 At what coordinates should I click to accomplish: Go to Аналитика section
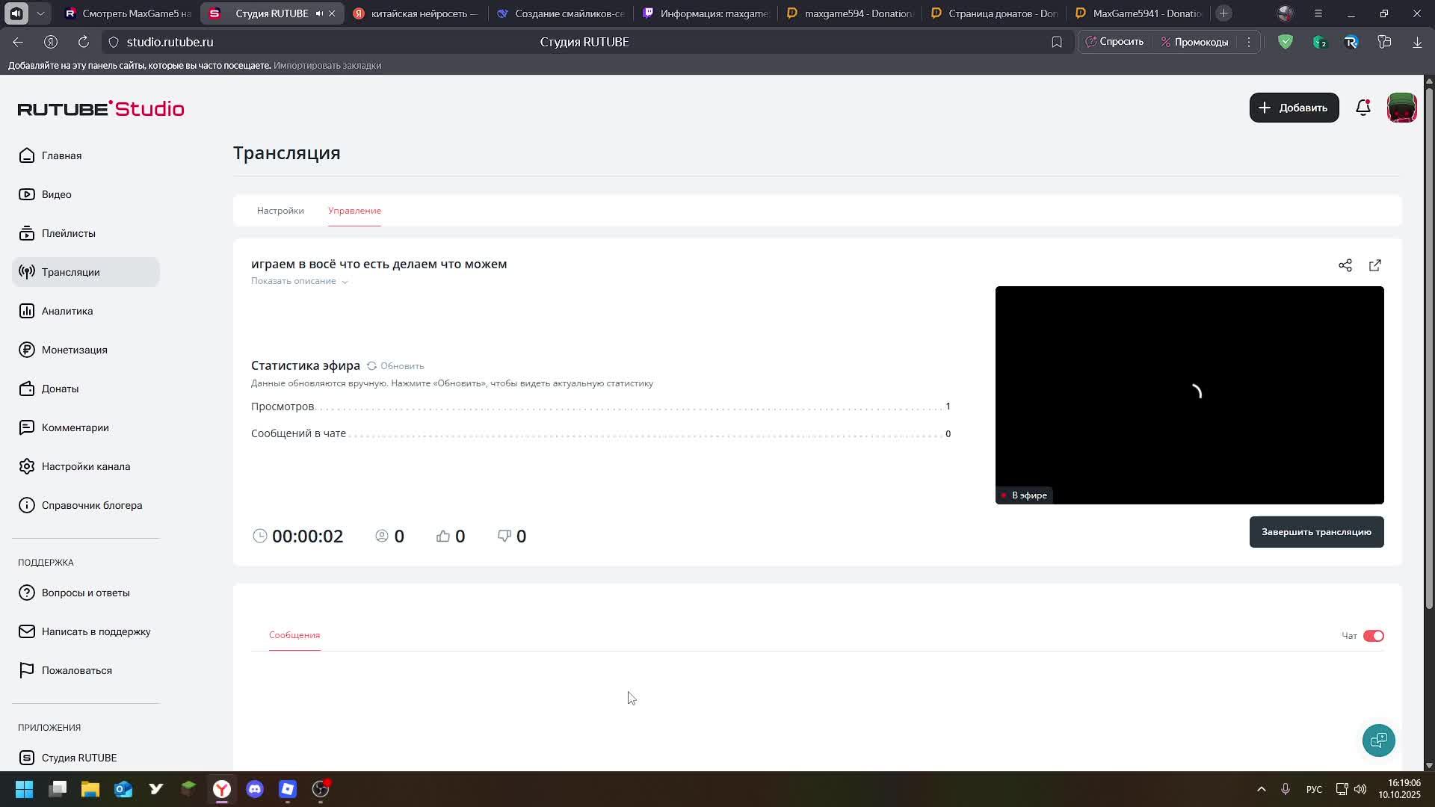point(67,311)
